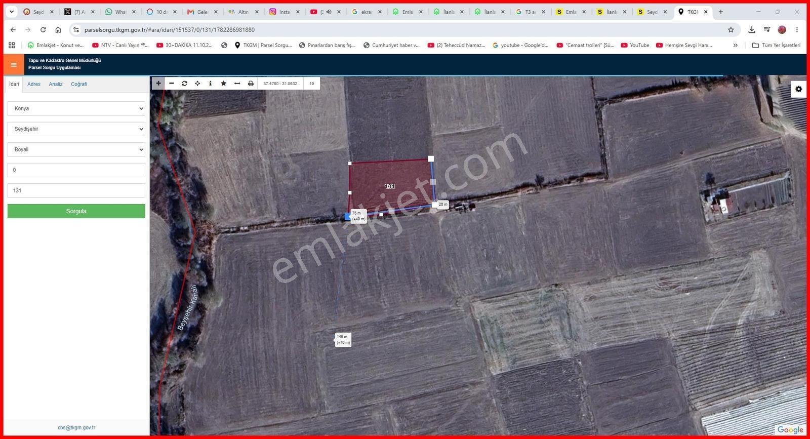Switch to the Coğrafi tab
Screen dimensions: 810x439
point(79,84)
